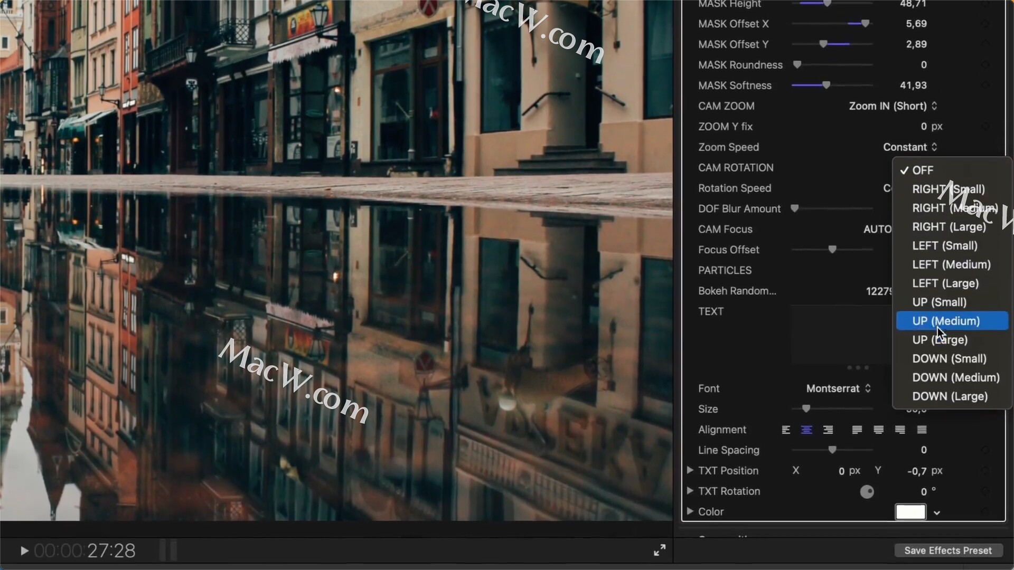1014x570 pixels.
Task: Select OFF at the top of the CAM ROTATION menu
Action: (x=923, y=170)
